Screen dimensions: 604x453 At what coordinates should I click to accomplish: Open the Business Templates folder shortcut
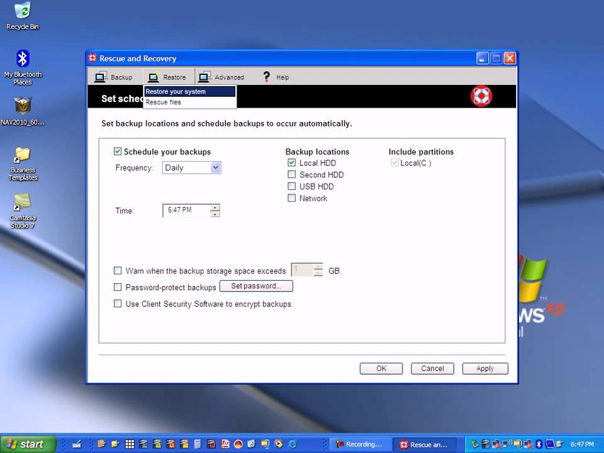23,164
